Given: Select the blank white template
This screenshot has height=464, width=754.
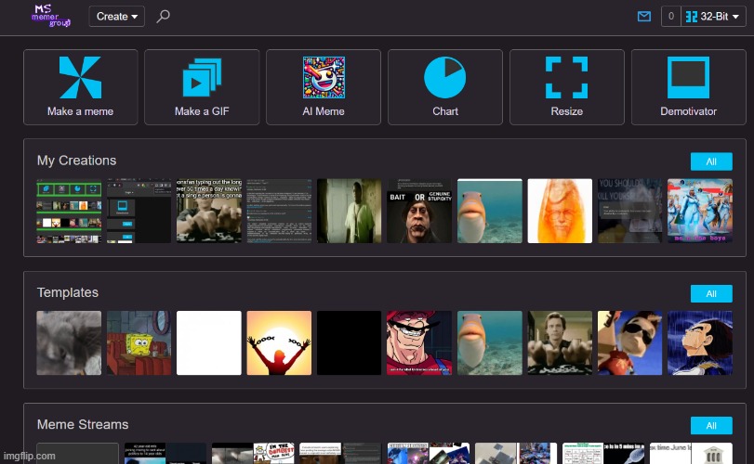Looking at the screenshot, I should tap(208, 343).
